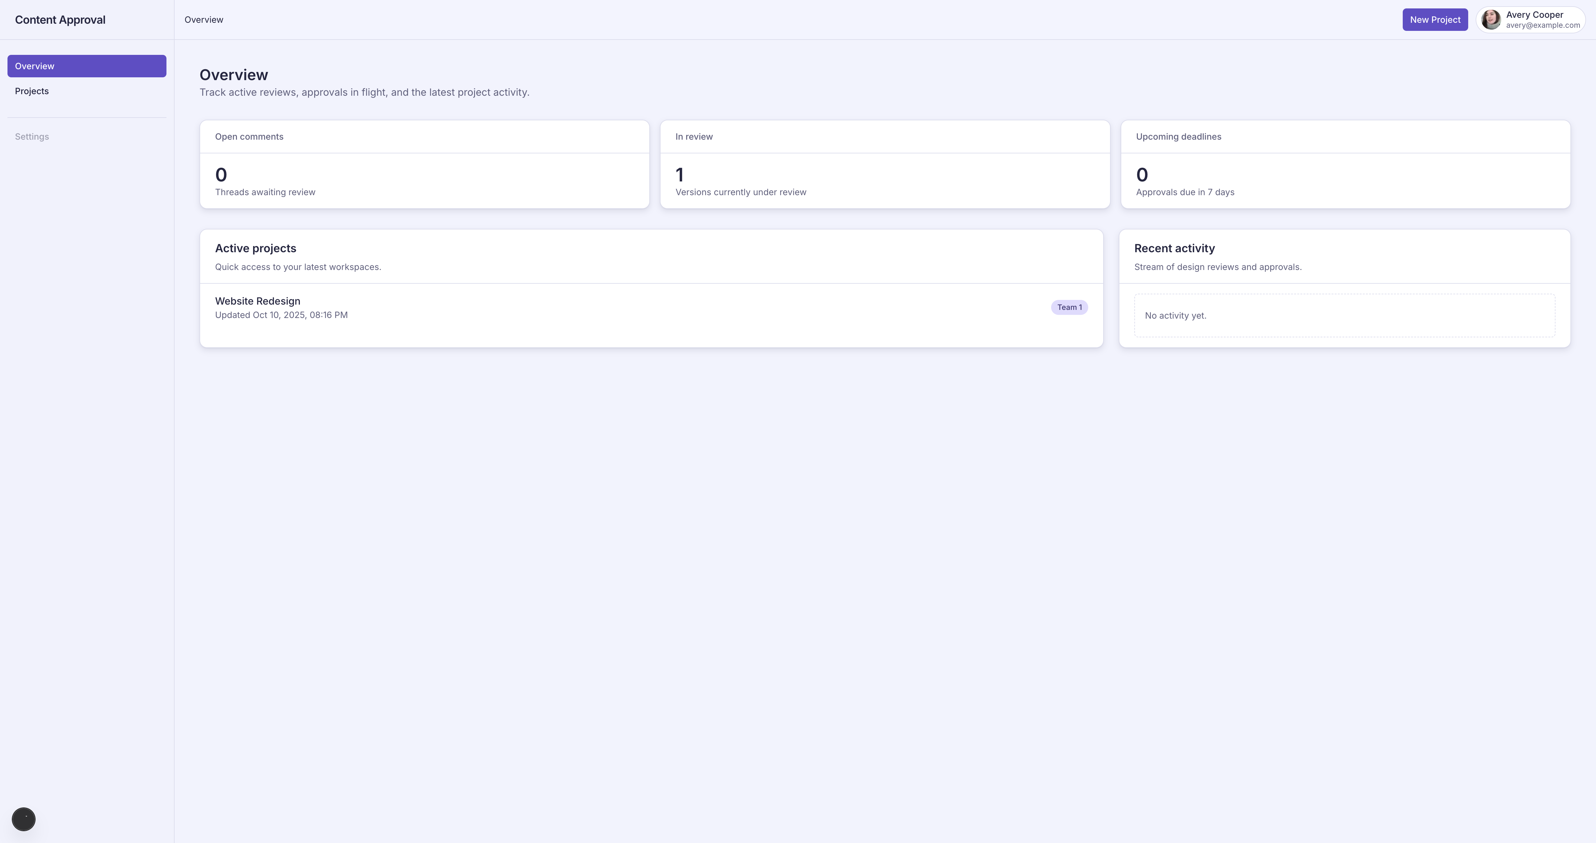The height and width of the screenshot is (843, 1596).
Task: Click the Content Approval app title
Action: point(60,20)
